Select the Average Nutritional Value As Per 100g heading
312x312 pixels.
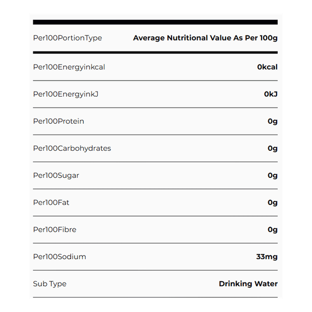point(205,38)
